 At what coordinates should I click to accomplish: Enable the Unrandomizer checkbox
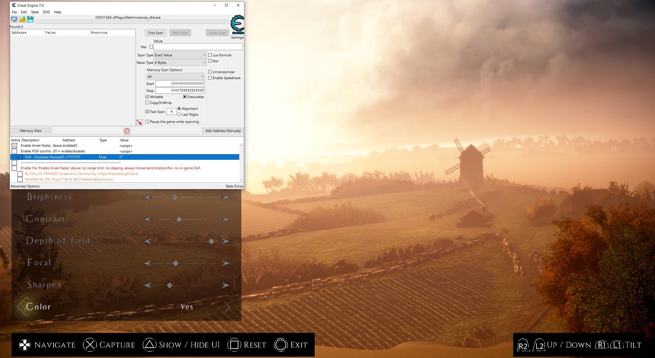click(210, 72)
